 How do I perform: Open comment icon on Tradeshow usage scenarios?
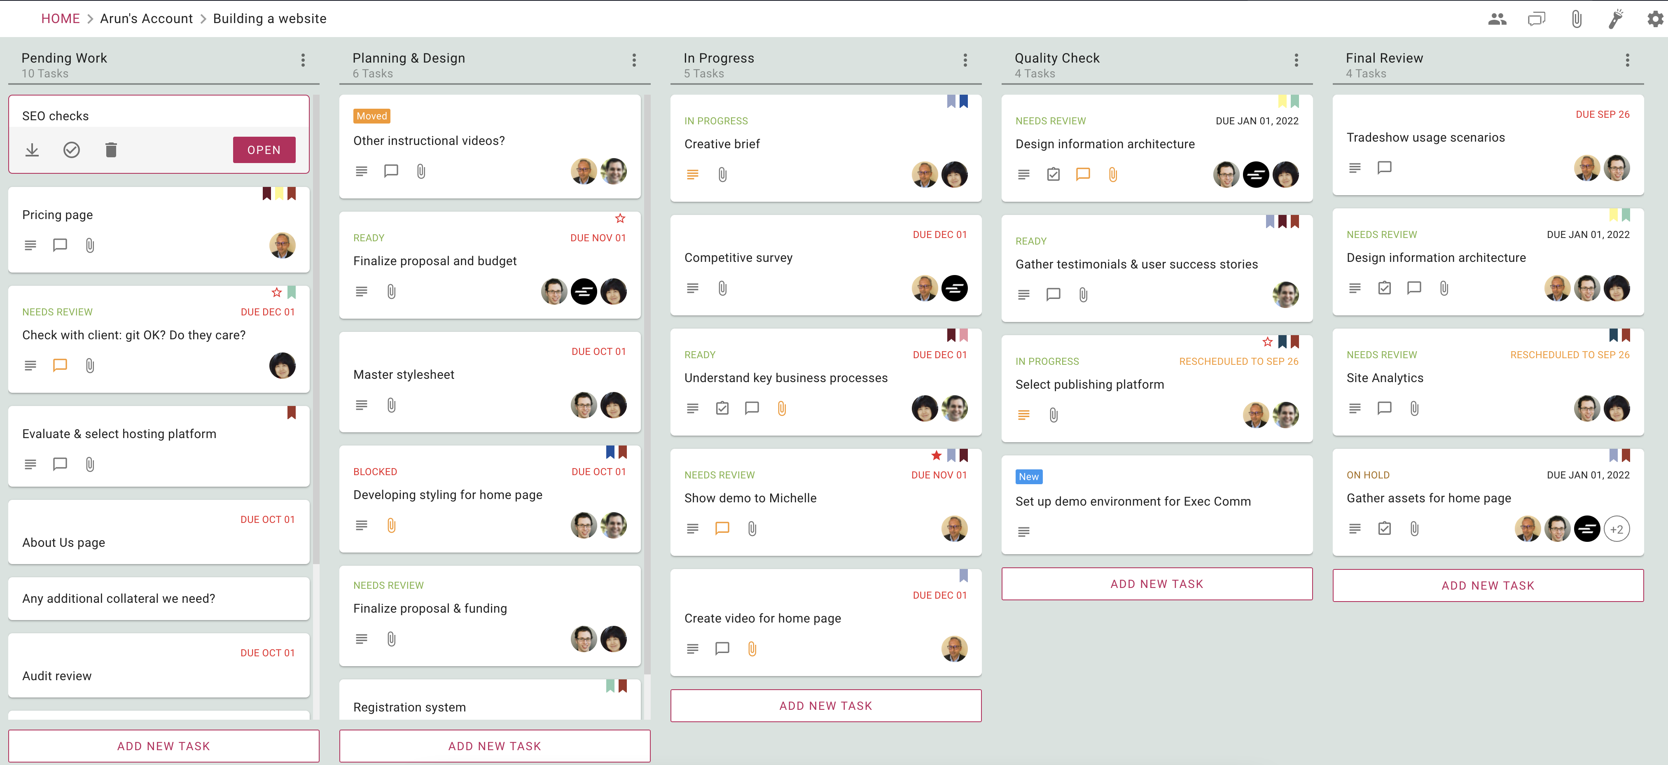(x=1384, y=168)
